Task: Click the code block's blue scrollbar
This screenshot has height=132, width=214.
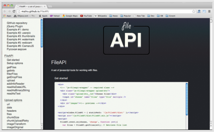Action: tap(187, 99)
